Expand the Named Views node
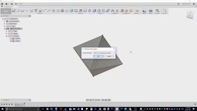This screenshot has width=197, height=111. pyautogui.click(x=5, y=24)
